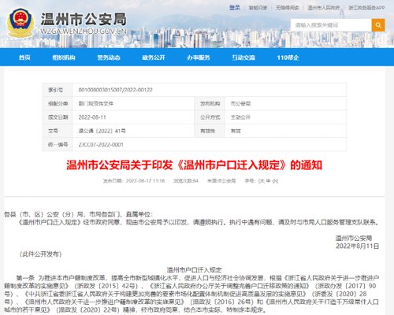Set font size to 小 (small)

[x=274, y=181]
